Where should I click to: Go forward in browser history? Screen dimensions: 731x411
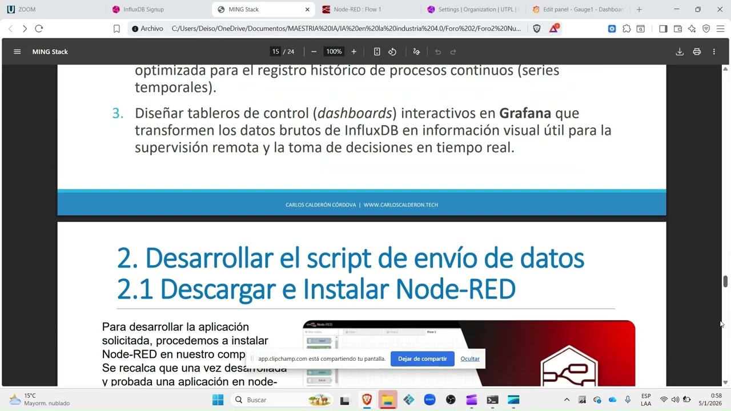[x=25, y=29]
